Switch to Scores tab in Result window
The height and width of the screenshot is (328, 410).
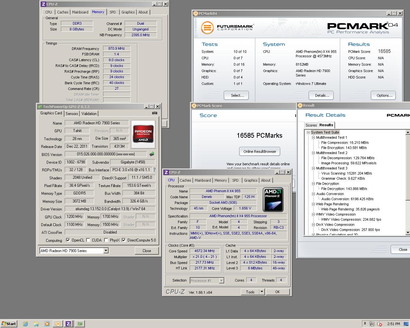tap(311, 125)
